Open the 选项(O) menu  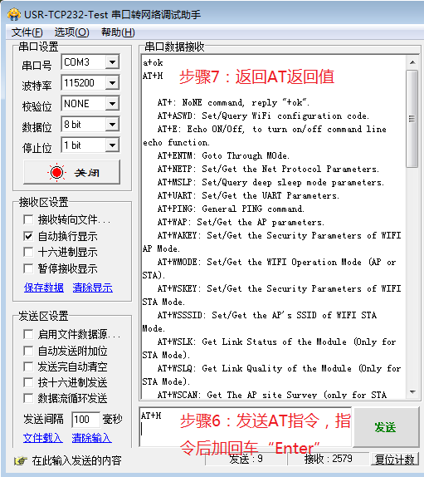(72, 32)
